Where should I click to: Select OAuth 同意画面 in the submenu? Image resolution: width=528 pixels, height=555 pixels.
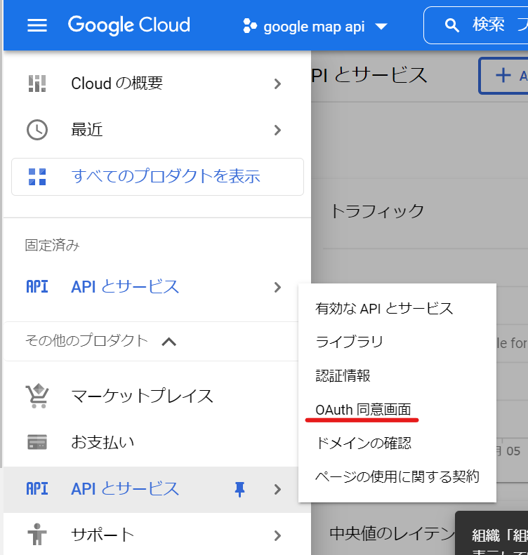pos(363,410)
